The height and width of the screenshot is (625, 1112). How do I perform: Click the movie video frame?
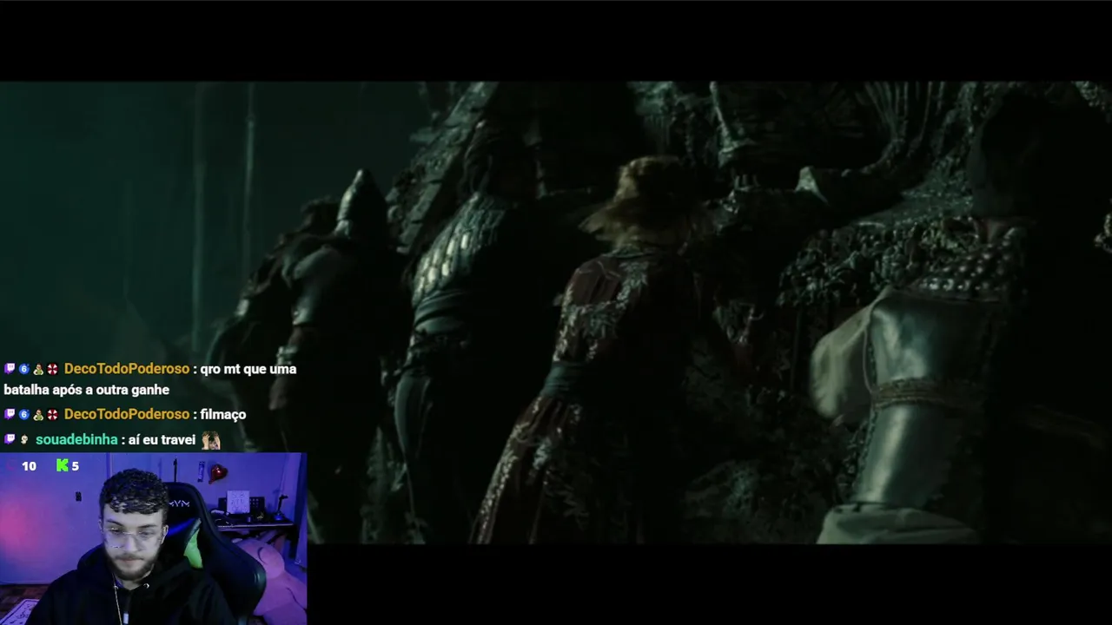tap(556, 312)
